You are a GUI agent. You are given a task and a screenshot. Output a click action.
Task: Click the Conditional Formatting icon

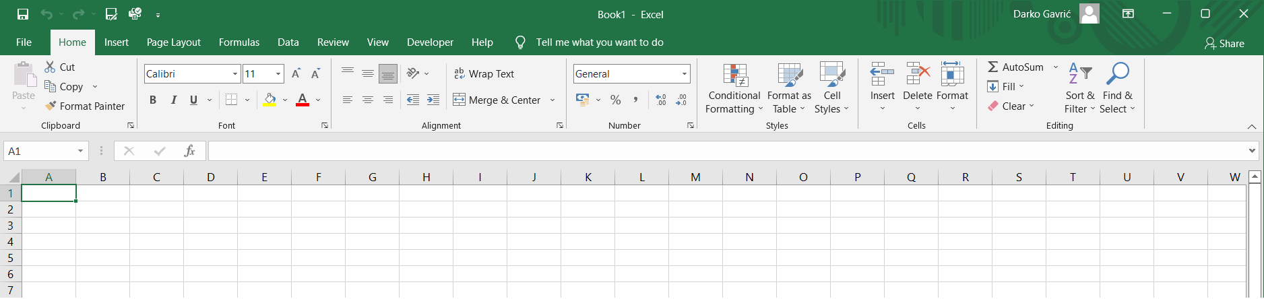pos(735,76)
